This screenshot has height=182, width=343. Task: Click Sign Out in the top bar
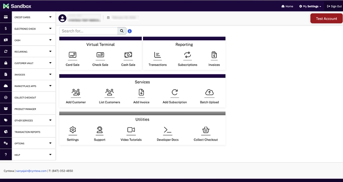(334, 6)
